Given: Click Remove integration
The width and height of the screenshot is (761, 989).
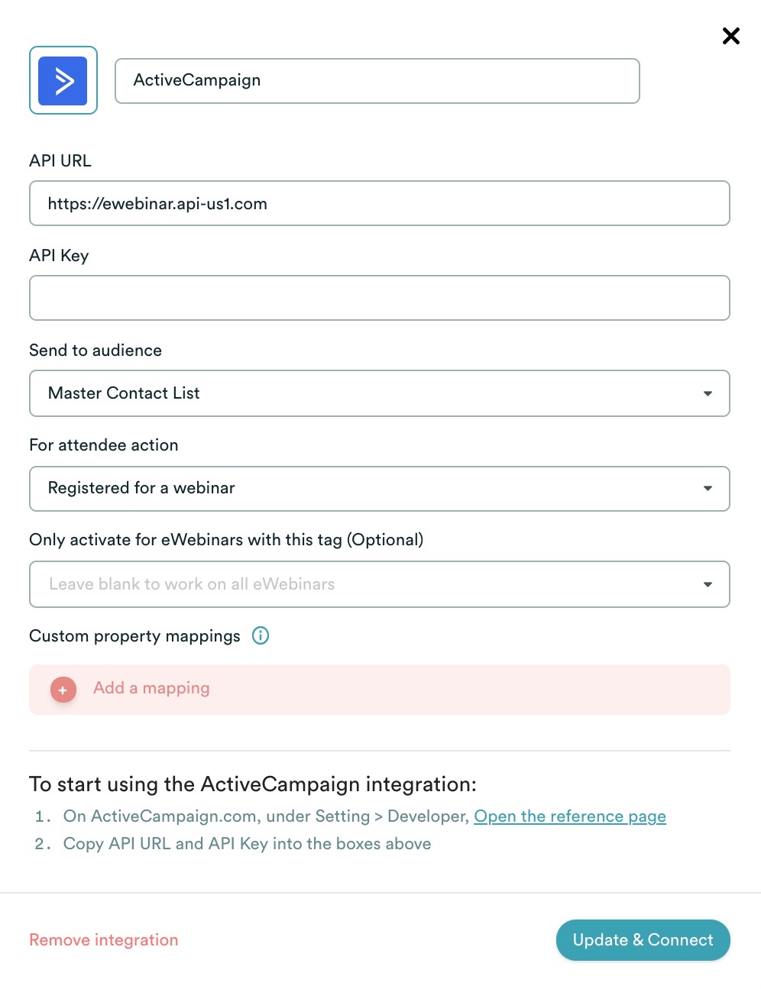Looking at the screenshot, I should (x=104, y=940).
